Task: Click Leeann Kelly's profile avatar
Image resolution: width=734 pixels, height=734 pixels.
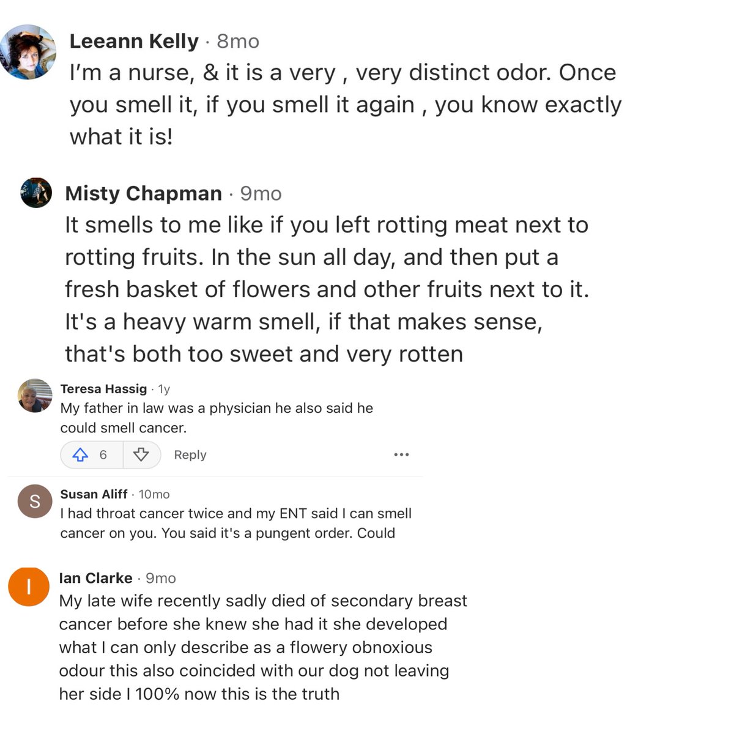Action: pos(28,52)
